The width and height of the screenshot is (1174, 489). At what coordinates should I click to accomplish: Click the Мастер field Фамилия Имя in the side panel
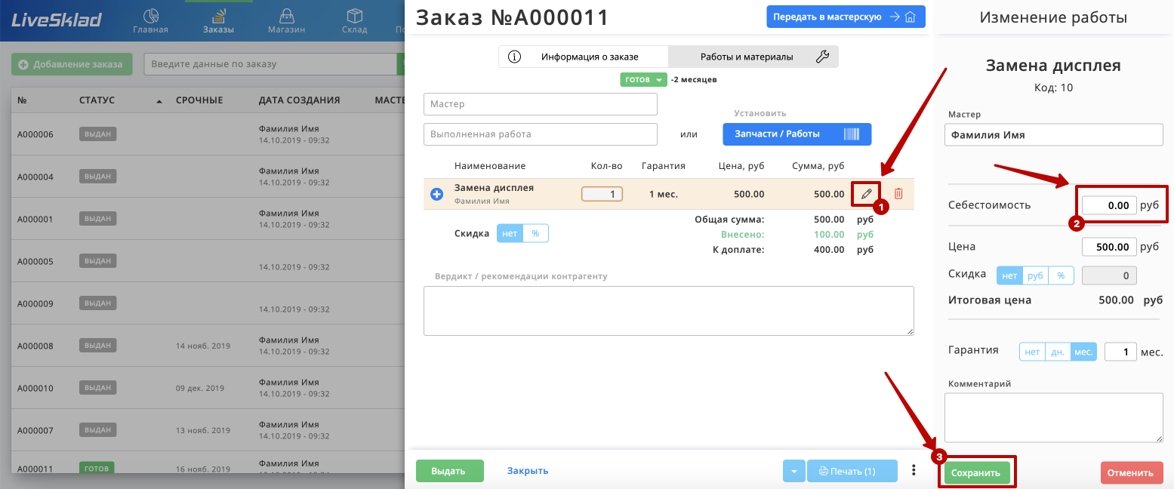[x=1053, y=134]
